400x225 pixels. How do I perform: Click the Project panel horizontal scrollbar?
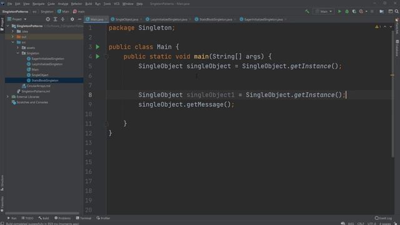(42, 213)
